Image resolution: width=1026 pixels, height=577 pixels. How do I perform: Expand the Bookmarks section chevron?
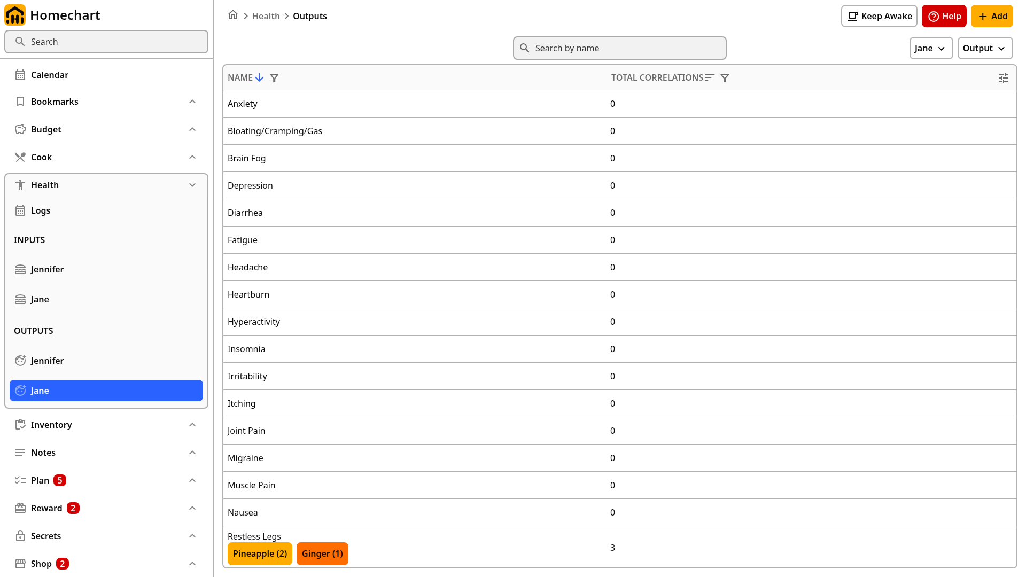(192, 102)
